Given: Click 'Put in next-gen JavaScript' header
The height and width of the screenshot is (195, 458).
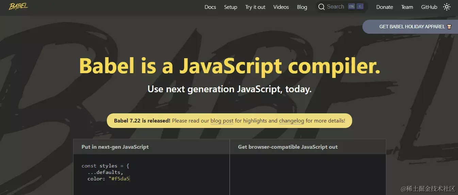Looking at the screenshot, I should pos(115,147).
